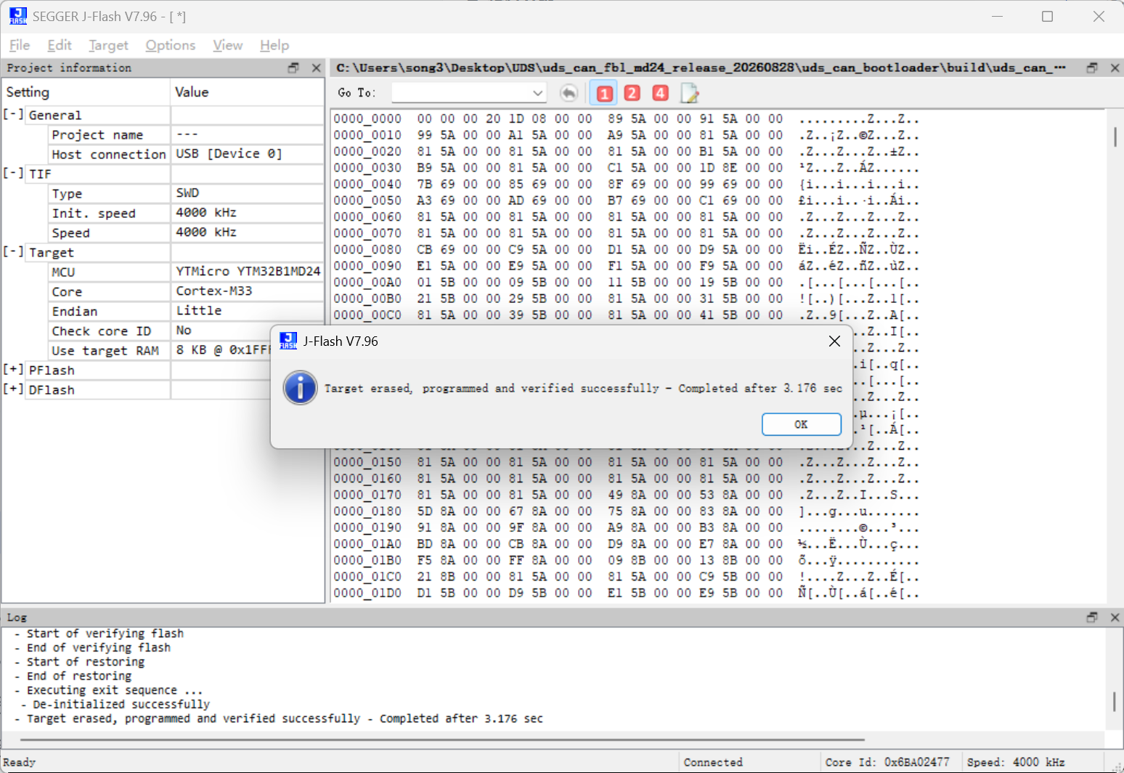Close the hex data file panel
Screen dimensions: 1124x773
coord(1115,68)
